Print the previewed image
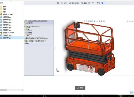The image size is (134, 97). 65,3
